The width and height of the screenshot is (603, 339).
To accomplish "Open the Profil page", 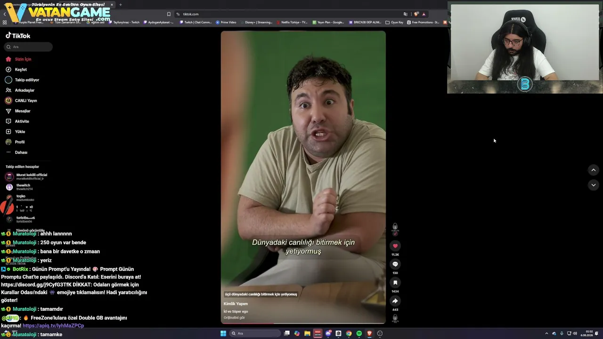I will pos(15,142).
